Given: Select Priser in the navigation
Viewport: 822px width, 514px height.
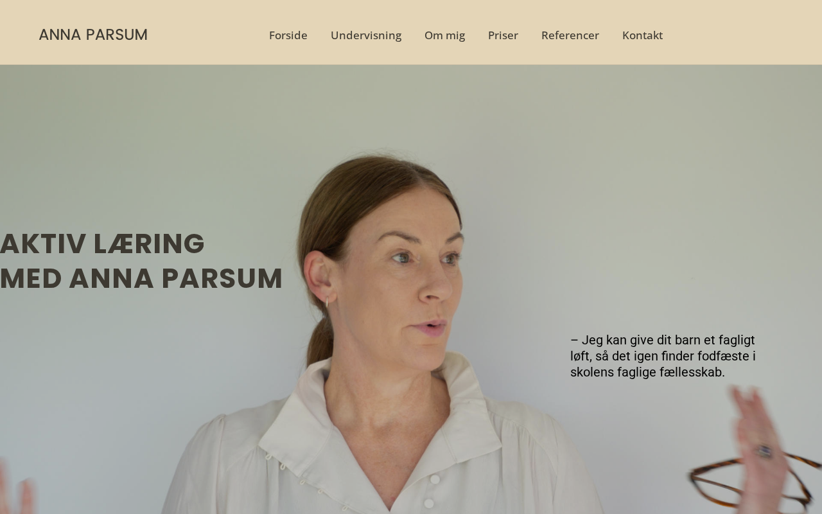Looking at the screenshot, I should [503, 35].
